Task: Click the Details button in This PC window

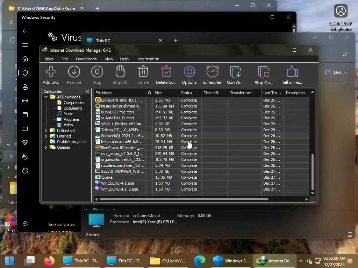Action: (336, 73)
